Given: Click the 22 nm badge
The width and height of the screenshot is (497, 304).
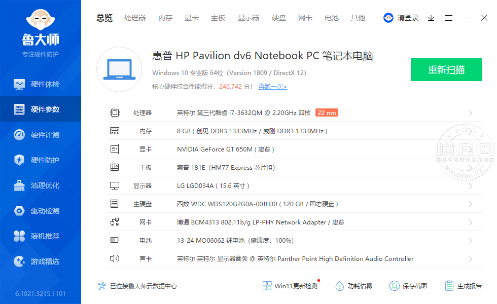Looking at the screenshot, I should [327, 112].
